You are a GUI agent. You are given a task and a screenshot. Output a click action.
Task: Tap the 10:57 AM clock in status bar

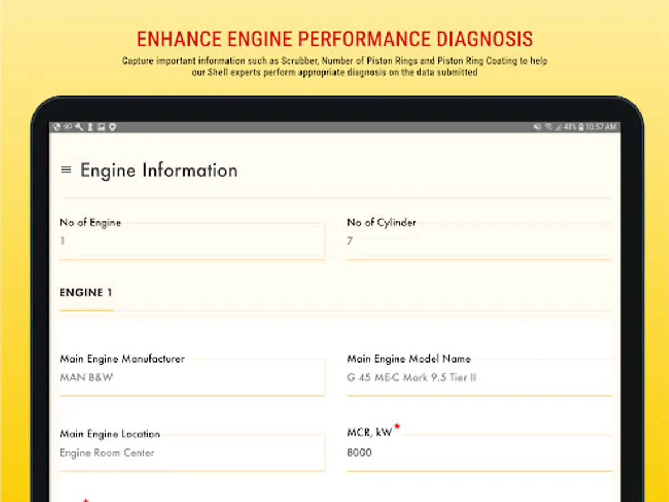(601, 127)
